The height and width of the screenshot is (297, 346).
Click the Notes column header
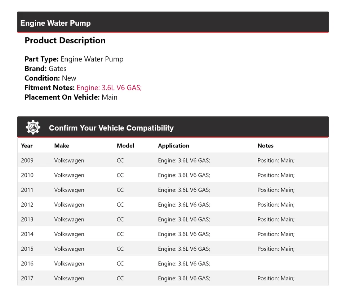[265, 146]
